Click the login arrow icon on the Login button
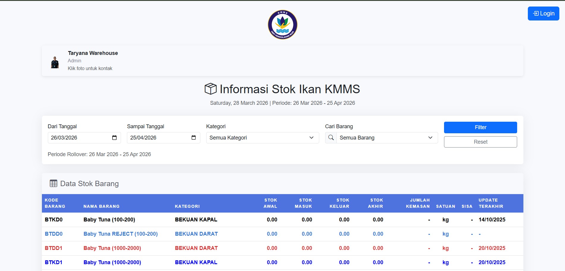Viewport: 565px width, 271px height. click(x=536, y=13)
